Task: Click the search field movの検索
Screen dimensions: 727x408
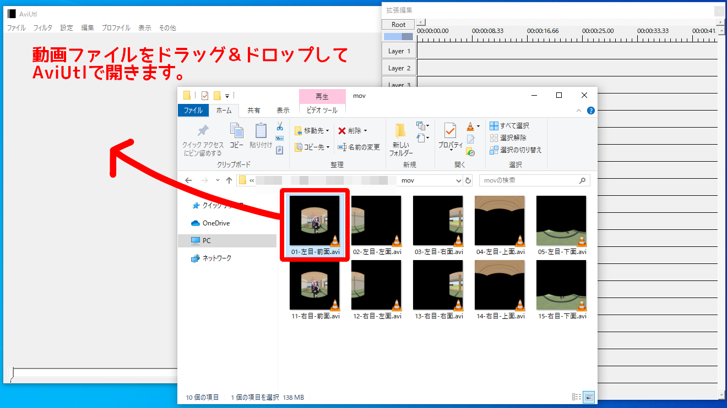Action: pyautogui.click(x=534, y=180)
